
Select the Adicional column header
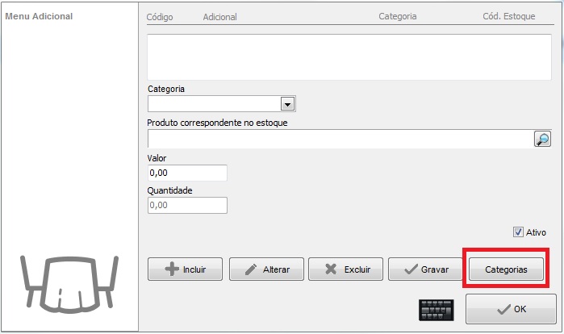coord(219,16)
